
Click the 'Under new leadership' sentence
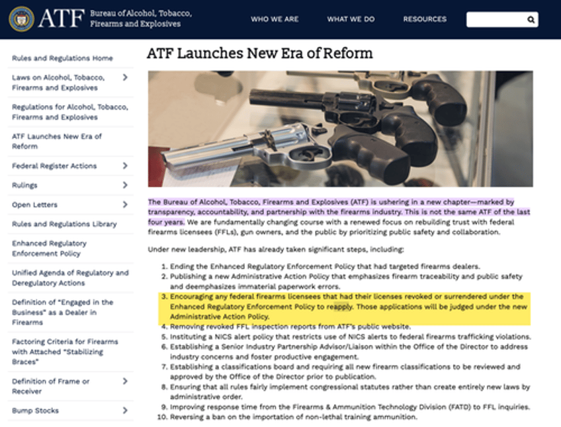click(x=276, y=249)
